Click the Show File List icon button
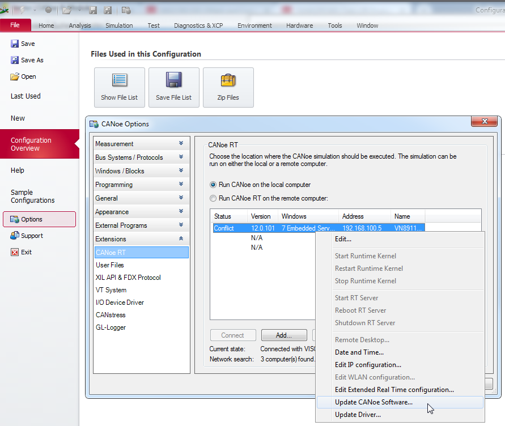Screen dimensions: 505x426 (x=120, y=80)
